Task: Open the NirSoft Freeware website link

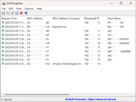Action: coord(91,99)
